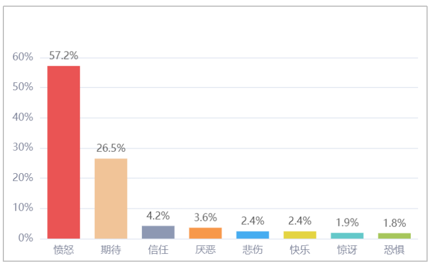Click the 1.9% value label

pos(347,222)
